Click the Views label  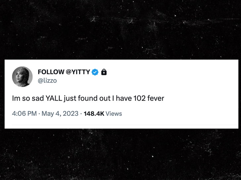click(x=114, y=114)
